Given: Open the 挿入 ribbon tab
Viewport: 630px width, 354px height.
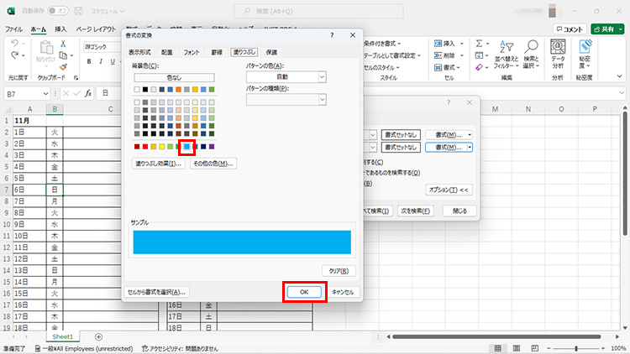Looking at the screenshot, I should [60, 29].
